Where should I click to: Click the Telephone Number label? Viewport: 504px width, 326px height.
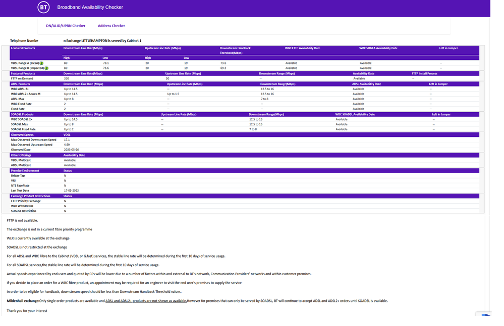pos(24,40)
